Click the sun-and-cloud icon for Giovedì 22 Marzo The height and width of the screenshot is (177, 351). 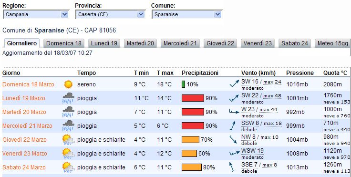[68, 140]
